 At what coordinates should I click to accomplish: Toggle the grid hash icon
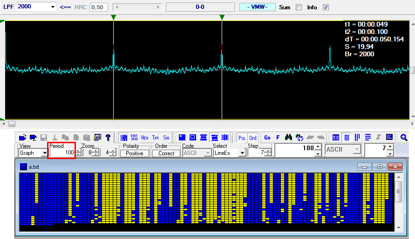[x=347, y=138]
